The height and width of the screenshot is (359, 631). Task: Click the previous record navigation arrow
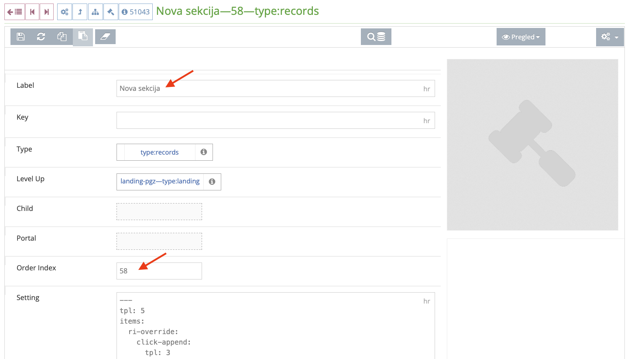32,11
